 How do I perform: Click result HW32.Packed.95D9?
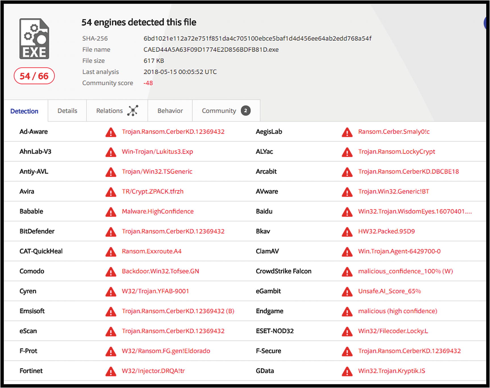pos(386,231)
